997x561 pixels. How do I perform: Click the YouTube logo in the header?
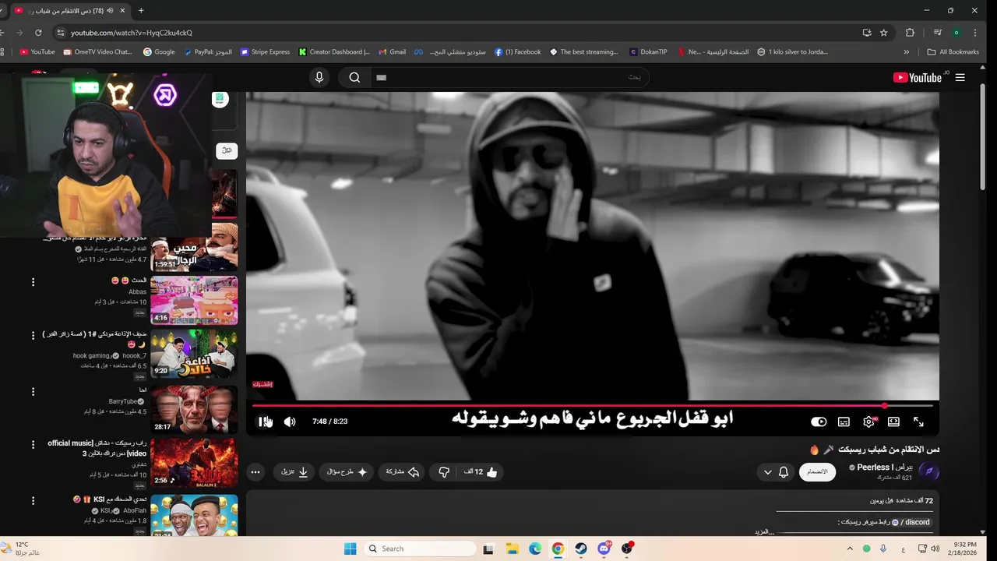(917, 77)
